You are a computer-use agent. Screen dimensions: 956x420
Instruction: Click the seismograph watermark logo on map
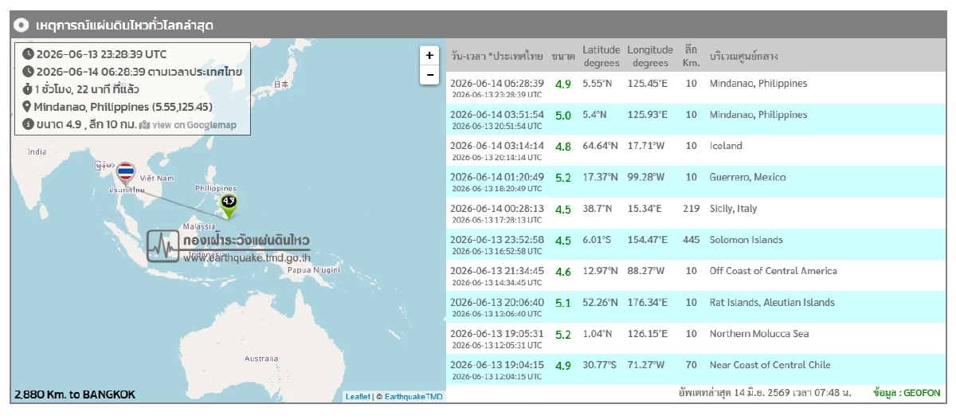[x=163, y=246]
